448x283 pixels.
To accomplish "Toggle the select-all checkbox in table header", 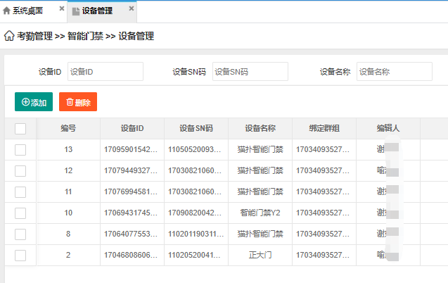I will pyautogui.click(x=20, y=128).
